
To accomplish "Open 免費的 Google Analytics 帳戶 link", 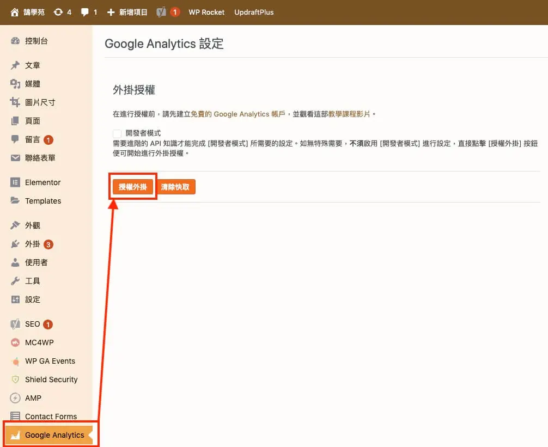I will point(238,114).
